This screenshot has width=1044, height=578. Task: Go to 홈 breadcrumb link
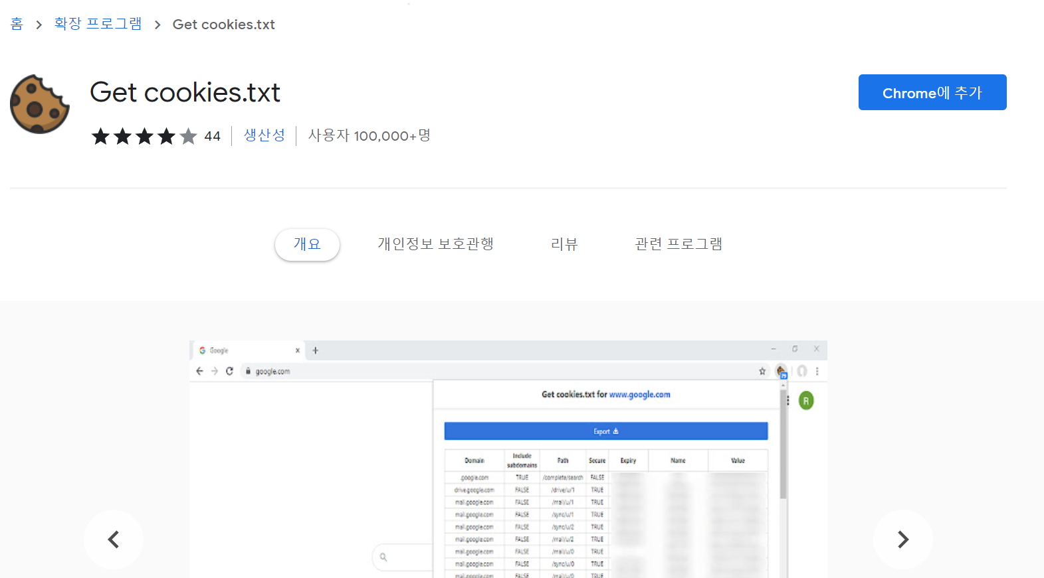17,25
